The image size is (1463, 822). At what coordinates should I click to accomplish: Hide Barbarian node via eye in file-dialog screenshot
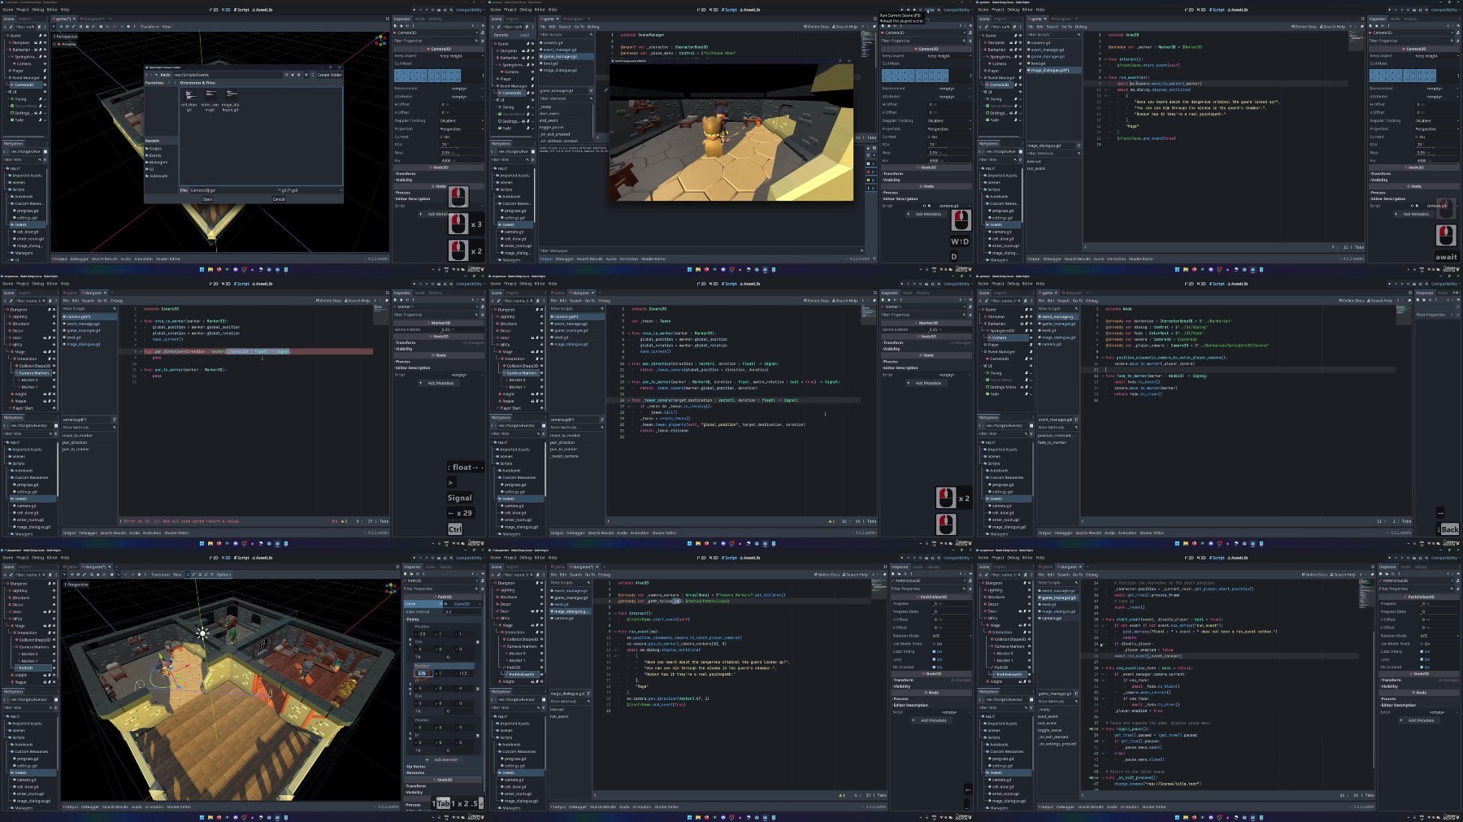45,50
